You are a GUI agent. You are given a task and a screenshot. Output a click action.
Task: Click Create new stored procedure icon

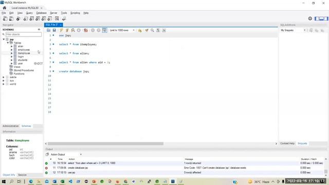point(44,18)
